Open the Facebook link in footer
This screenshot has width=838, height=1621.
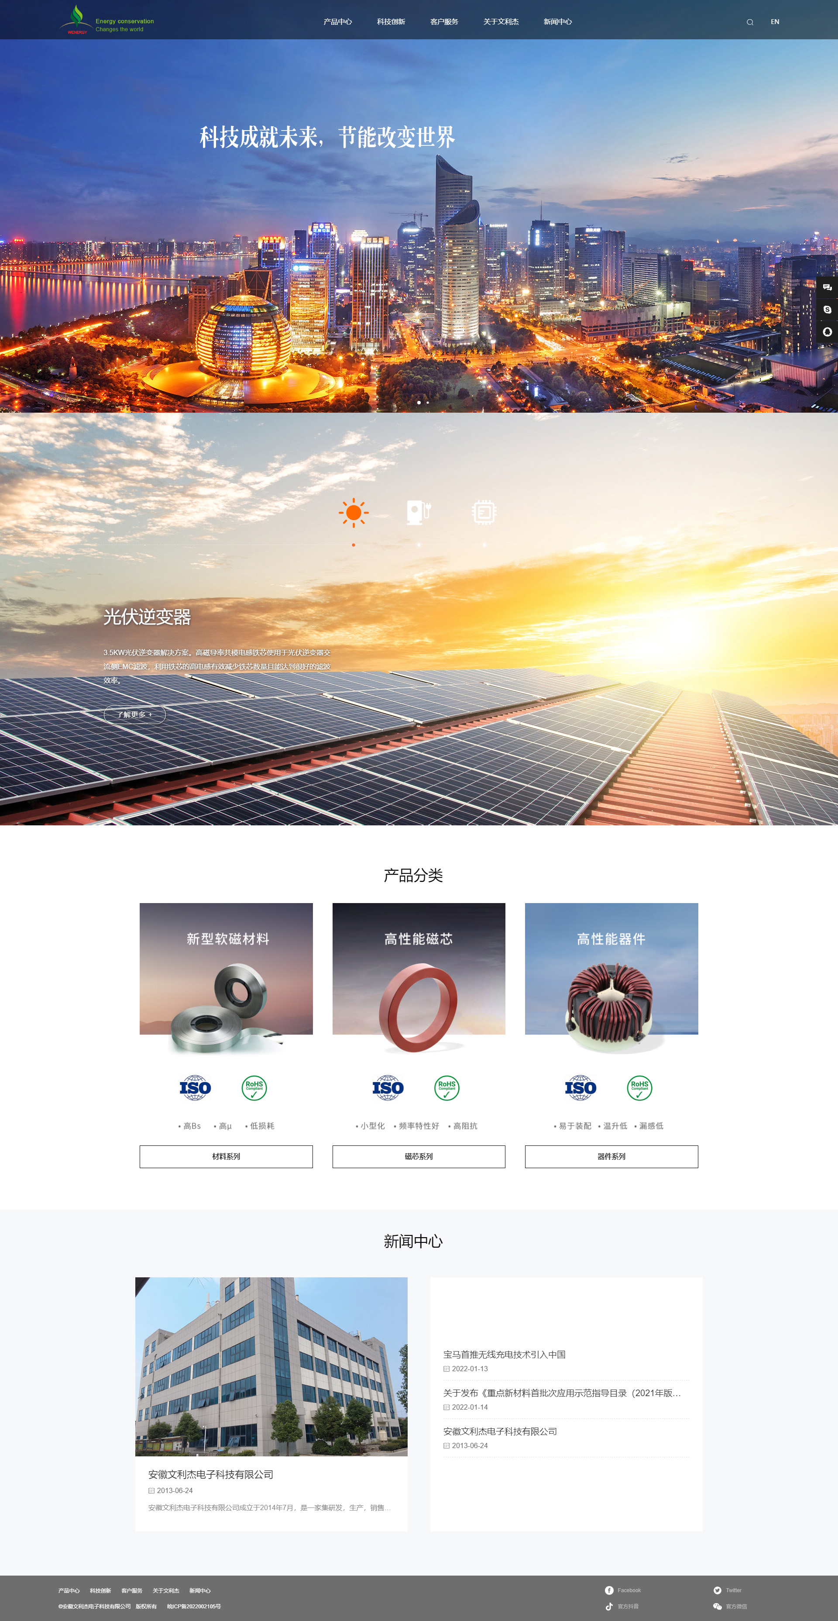click(623, 1590)
